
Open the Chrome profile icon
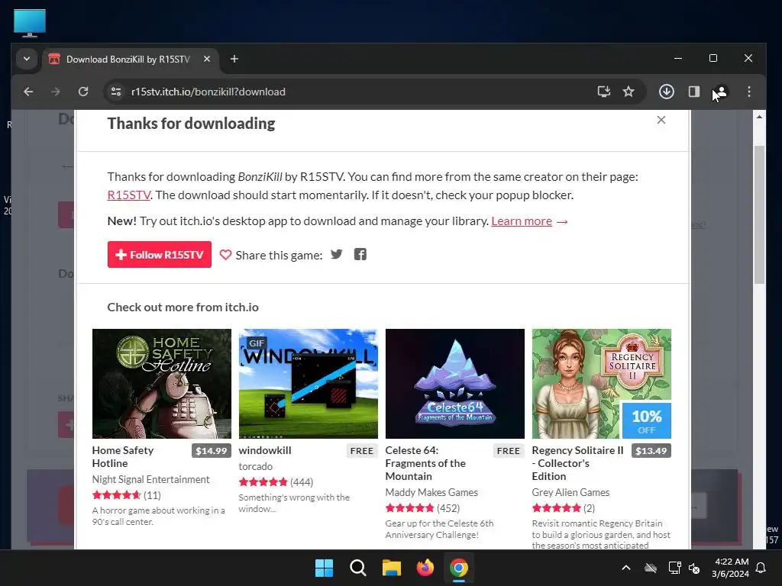pyautogui.click(x=721, y=92)
